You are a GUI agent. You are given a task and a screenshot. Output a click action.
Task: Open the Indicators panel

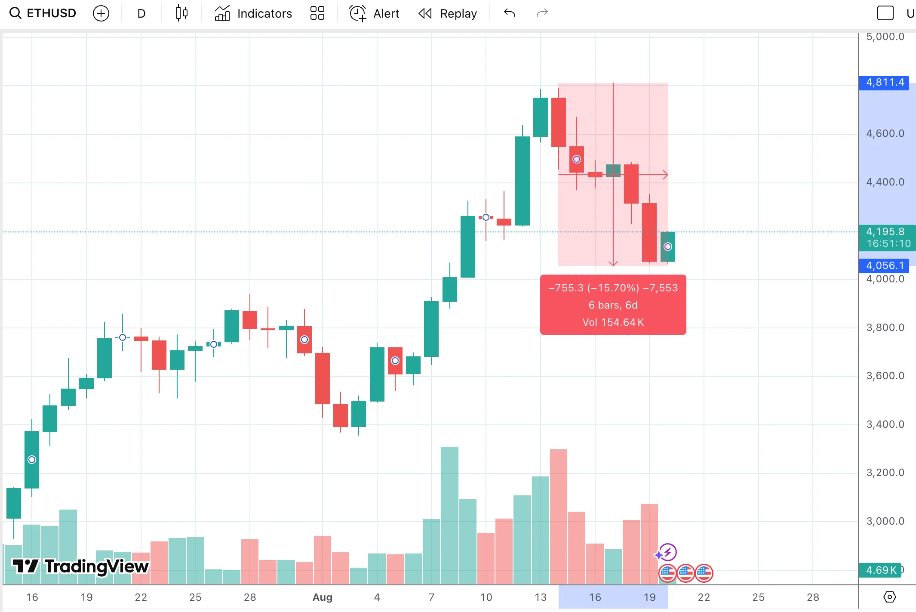(254, 13)
